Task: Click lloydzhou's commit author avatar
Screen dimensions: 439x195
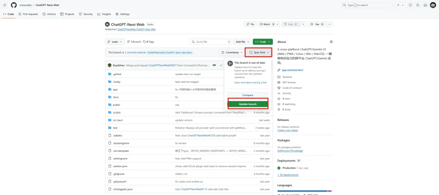Action: click(110, 66)
